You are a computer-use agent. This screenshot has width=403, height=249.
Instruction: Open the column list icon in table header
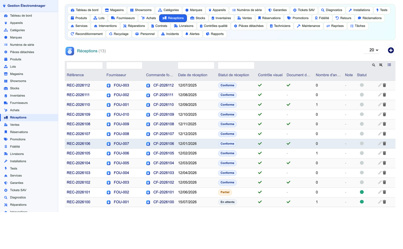point(389,65)
